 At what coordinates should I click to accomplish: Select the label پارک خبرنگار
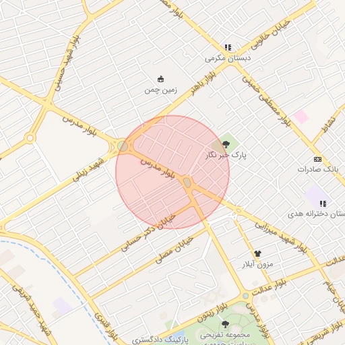point(226,155)
